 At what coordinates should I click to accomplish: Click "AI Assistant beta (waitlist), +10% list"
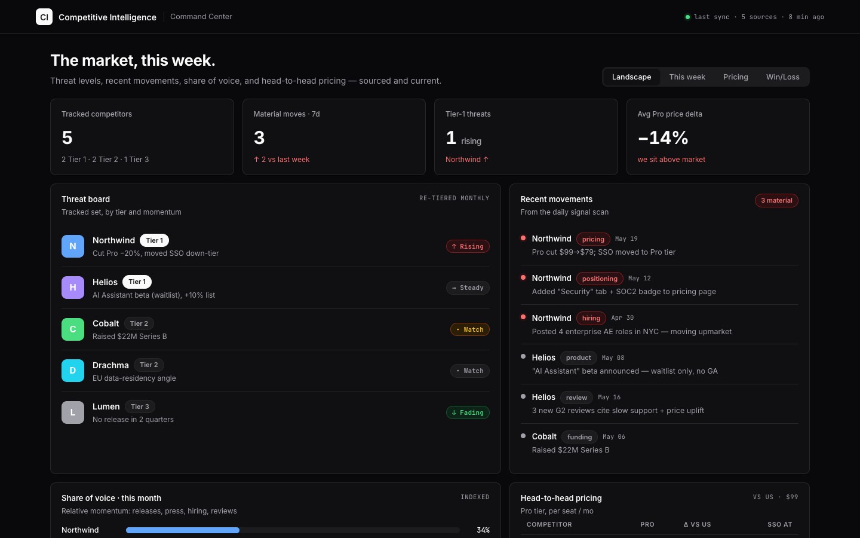pyautogui.click(x=153, y=295)
